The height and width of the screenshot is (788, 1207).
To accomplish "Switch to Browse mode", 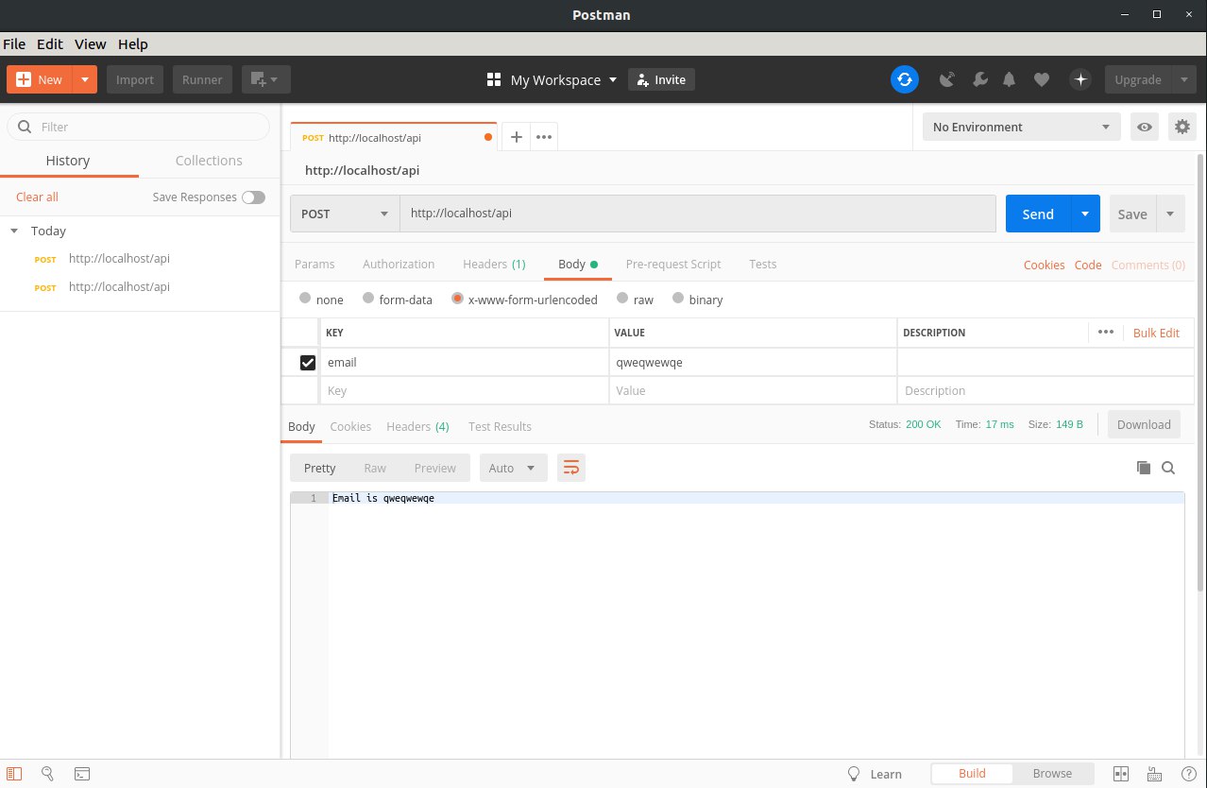I will point(1052,773).
